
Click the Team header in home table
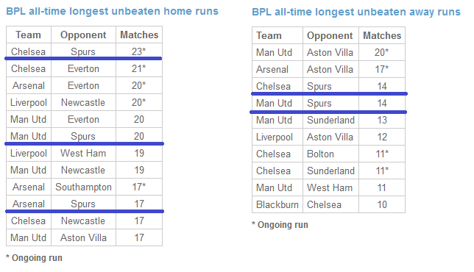pyautogui.click(x=29, y=35)
